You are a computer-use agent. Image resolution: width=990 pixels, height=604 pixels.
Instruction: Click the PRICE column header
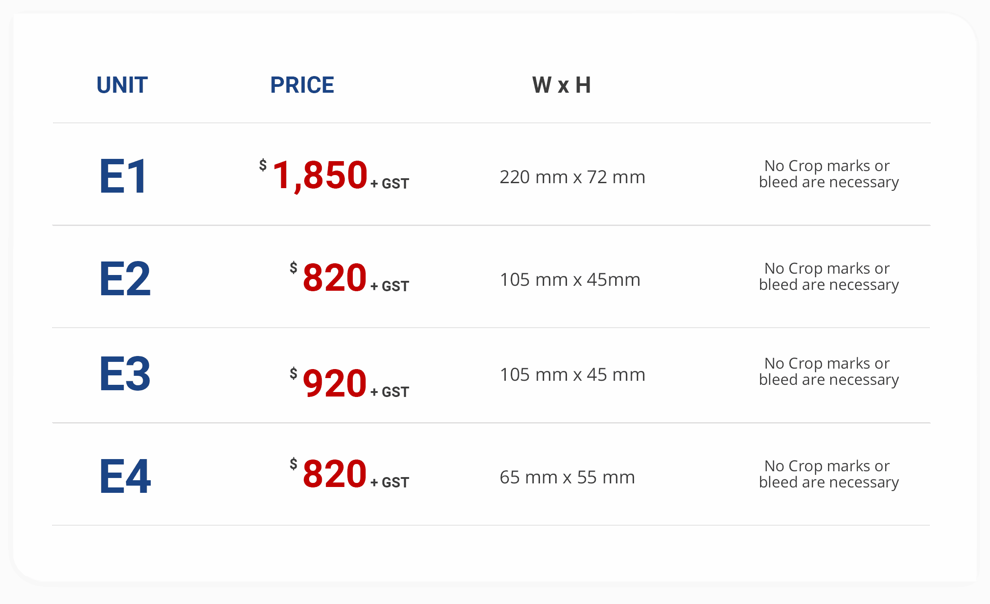[x=302, y=85]
